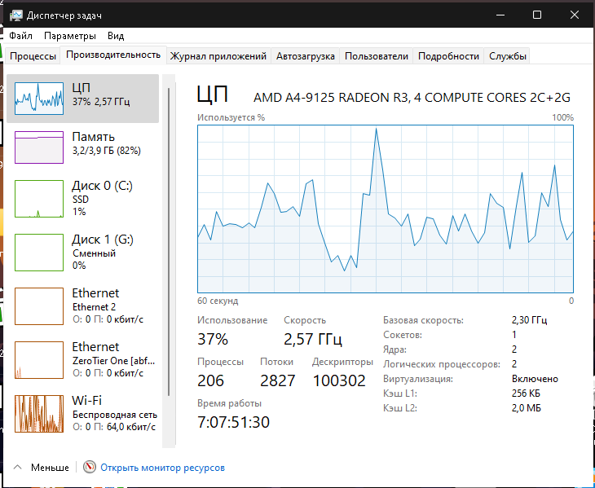Image resolution: width=595 pixels, height=488 pixels.
Task: Click the Task Manager title bar icon
Action: (x=15, y=15)
